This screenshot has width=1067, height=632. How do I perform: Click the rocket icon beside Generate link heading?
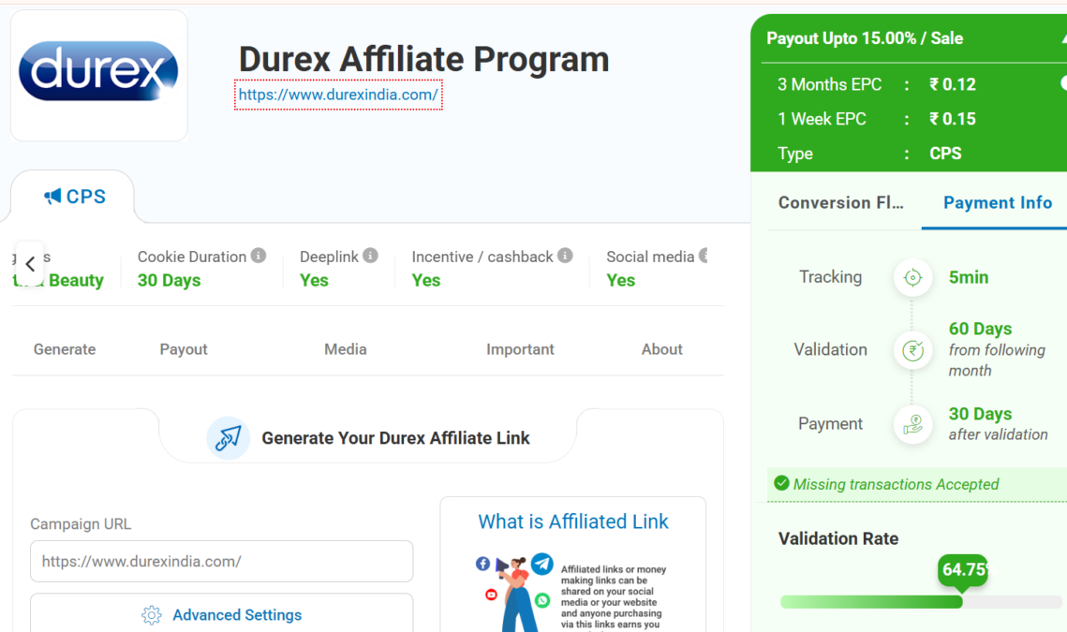click(228, 438)
